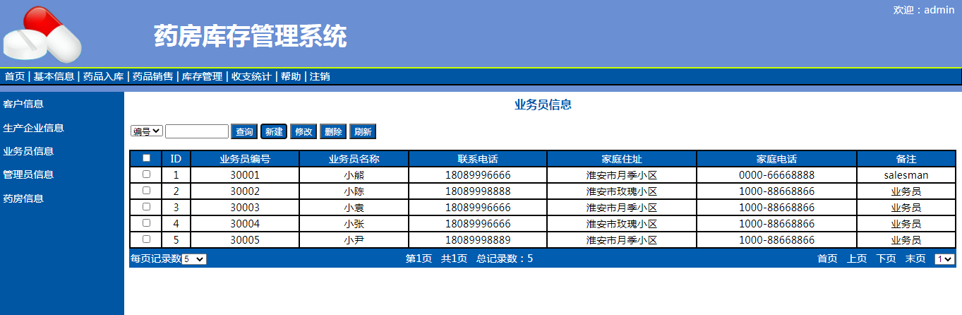962x315 pixels.
Task: Open the 每页记录数 page size dropdown
Action: click(194, 259)
